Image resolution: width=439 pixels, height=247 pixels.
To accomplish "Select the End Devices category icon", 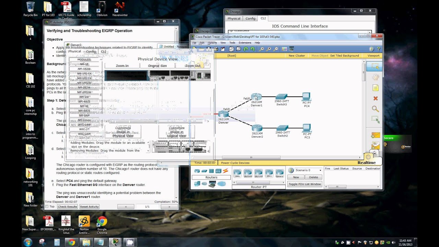I will [197, 184].
